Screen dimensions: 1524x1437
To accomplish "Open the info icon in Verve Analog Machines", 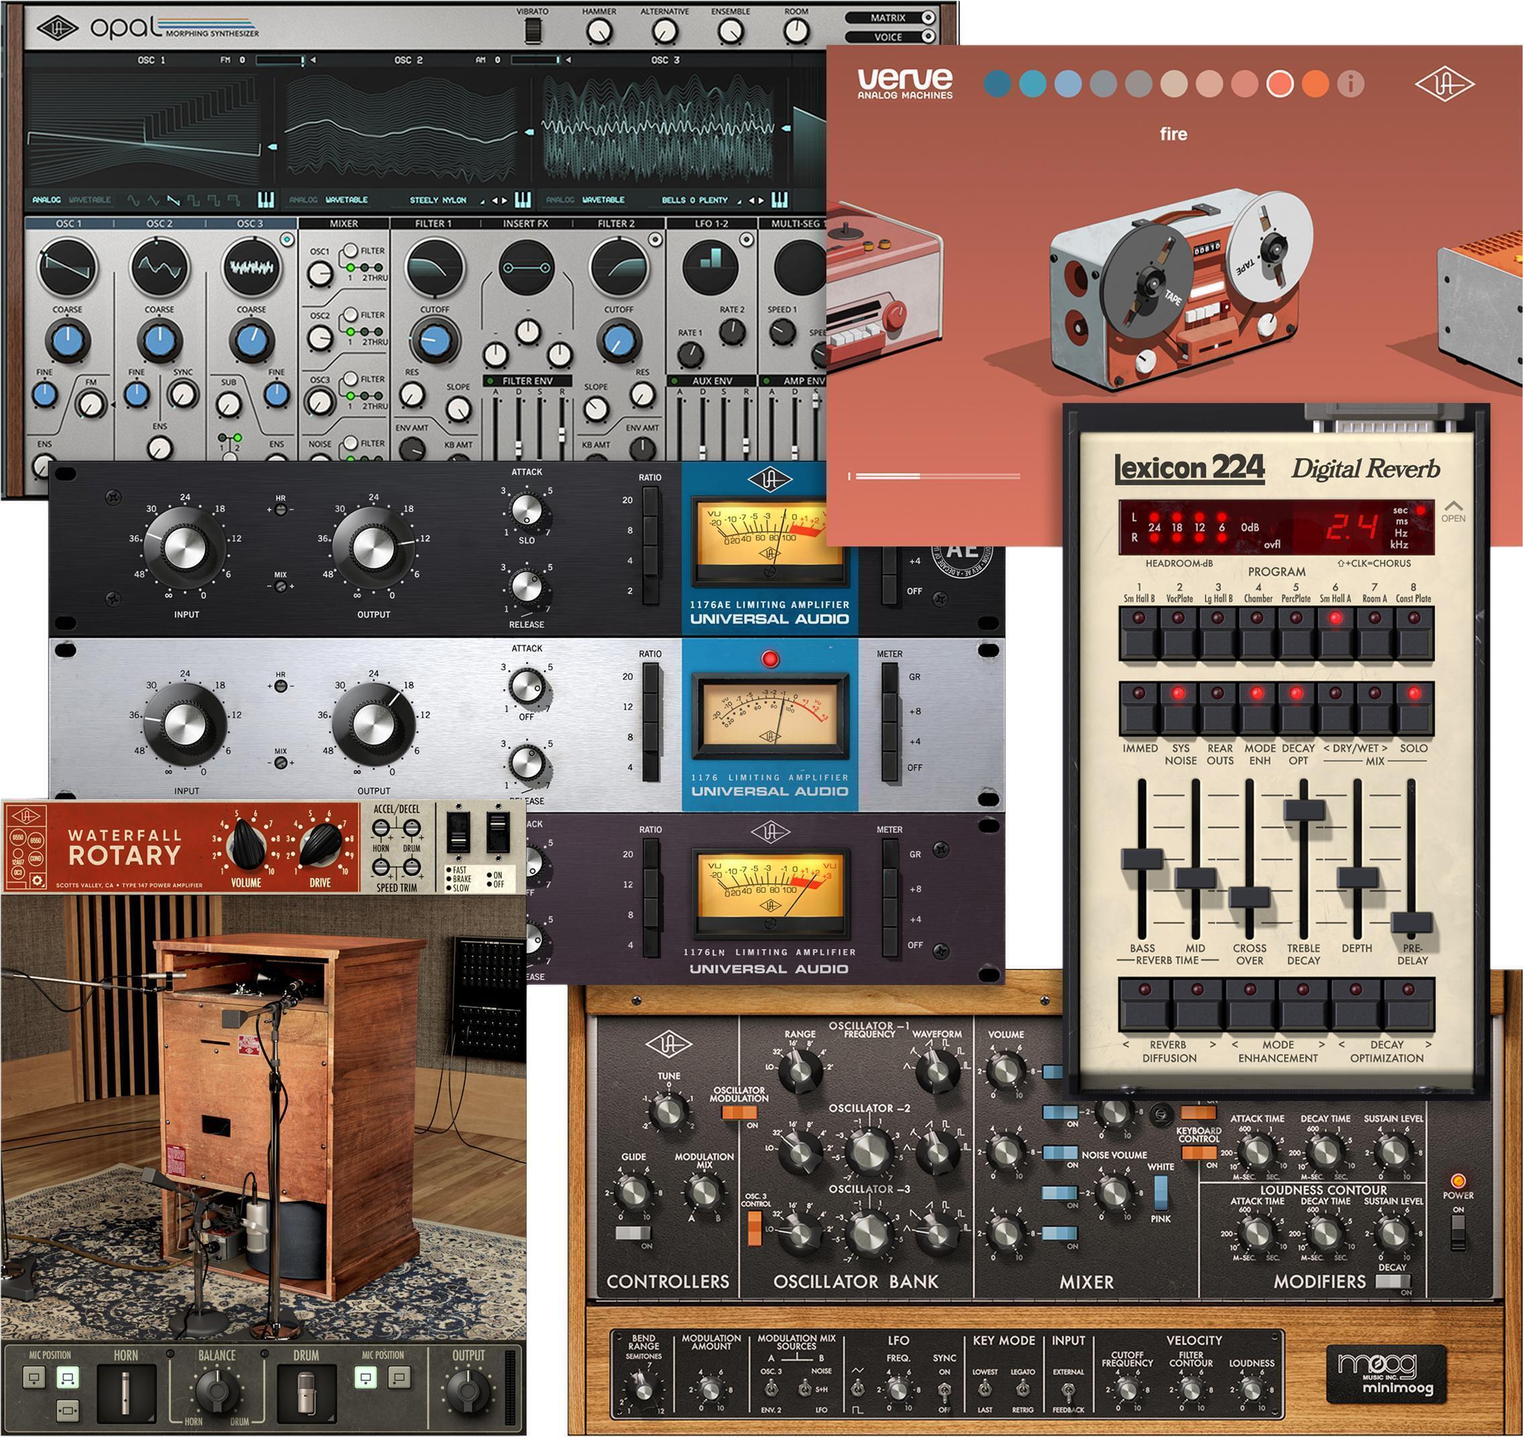I will pos(1350,84).
